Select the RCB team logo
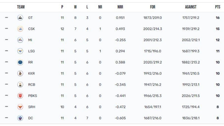Image resolution: width=224 pixels, height=126 pixels. 20,85
